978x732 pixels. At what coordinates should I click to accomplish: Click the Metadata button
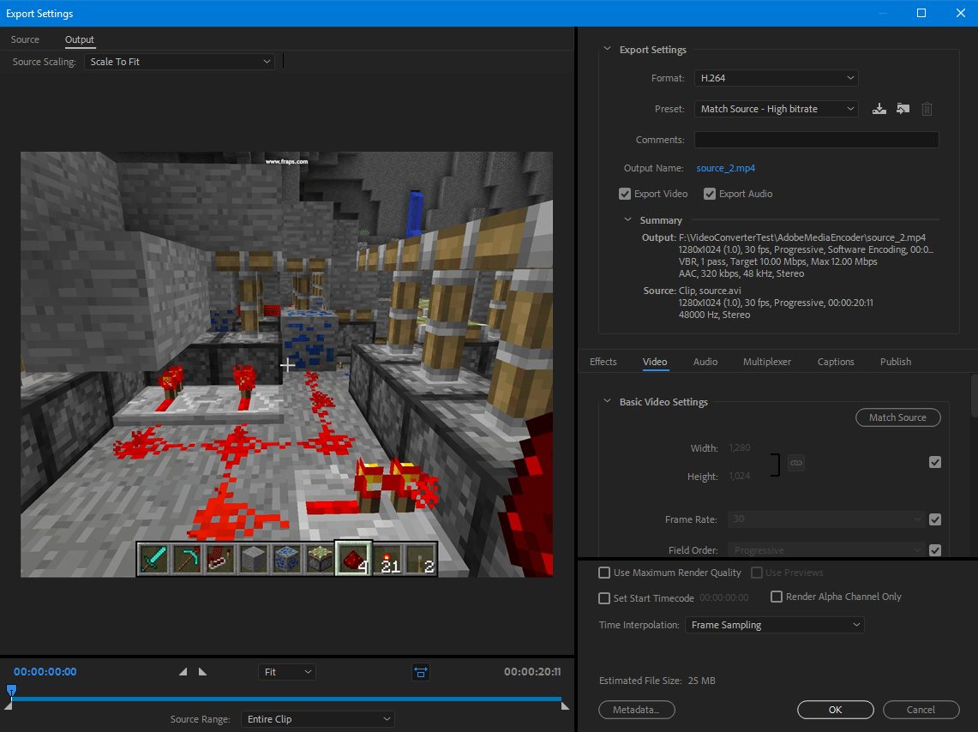pos(637,710)
